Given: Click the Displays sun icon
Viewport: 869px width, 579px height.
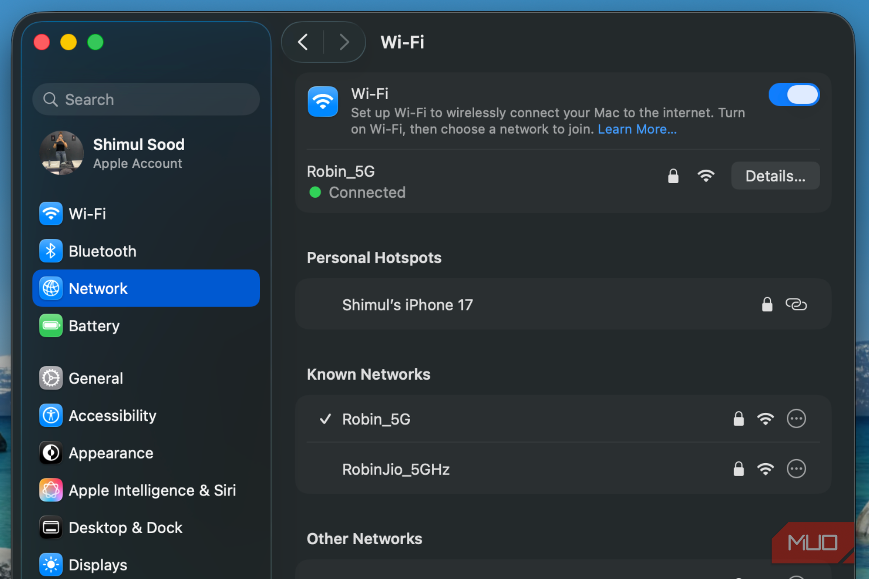Looking at the screenshot, I should (51, 565).
